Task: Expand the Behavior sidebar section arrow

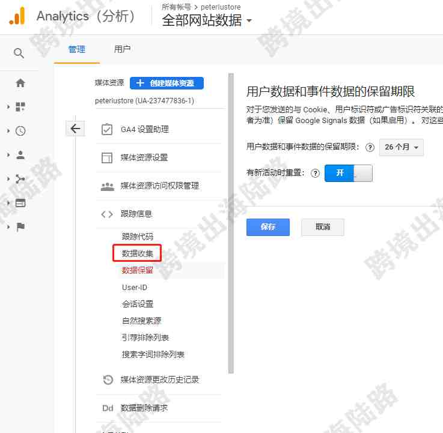Action: point(8,203)
